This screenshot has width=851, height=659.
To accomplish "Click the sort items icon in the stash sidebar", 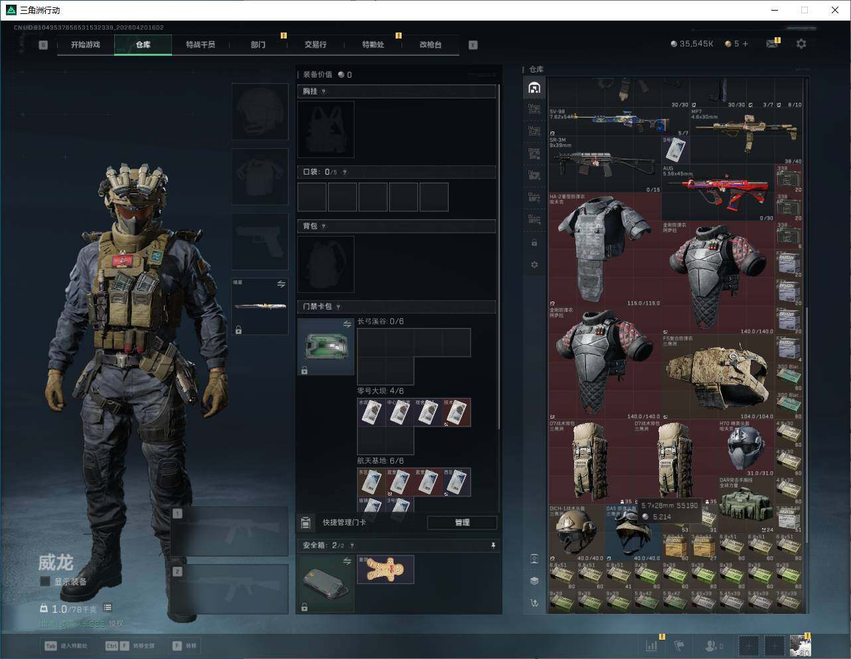I will point(534,603).
